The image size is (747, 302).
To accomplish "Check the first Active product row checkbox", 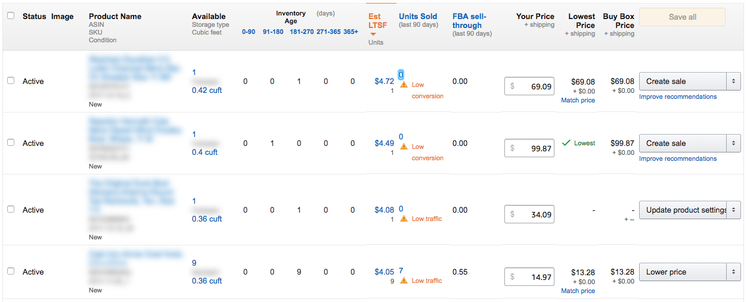I will click(x=11, y=80).
